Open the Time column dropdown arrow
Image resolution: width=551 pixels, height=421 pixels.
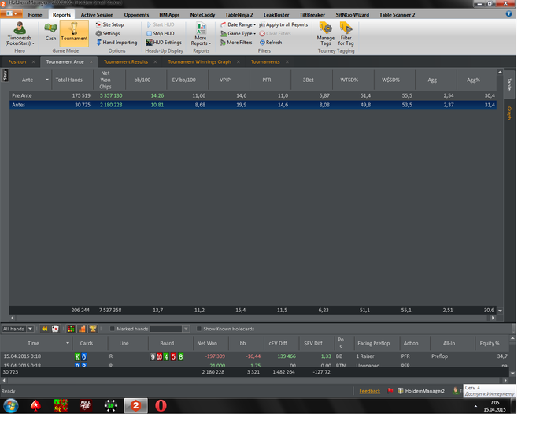[x=68, y=343]
